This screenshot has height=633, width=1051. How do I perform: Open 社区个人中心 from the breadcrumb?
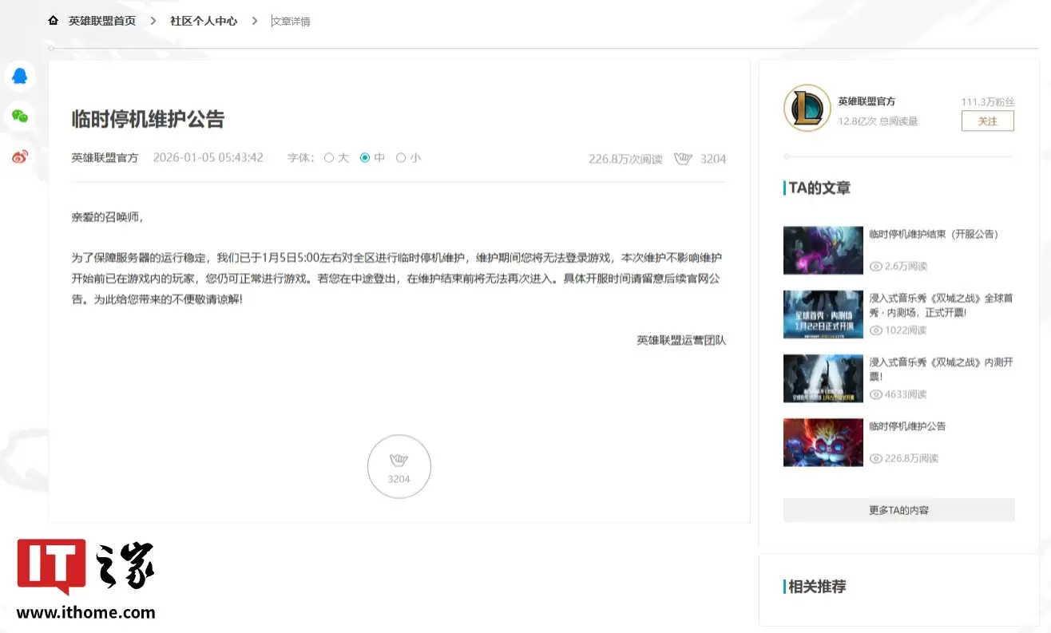[x=203, y=20]
